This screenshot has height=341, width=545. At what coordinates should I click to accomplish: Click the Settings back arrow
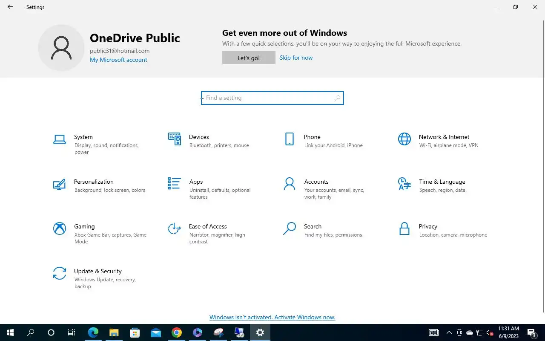pyautogui.click(x=10, y=7)
